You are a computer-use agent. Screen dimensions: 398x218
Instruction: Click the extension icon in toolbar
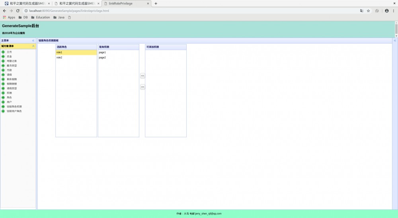coord(377,11)
